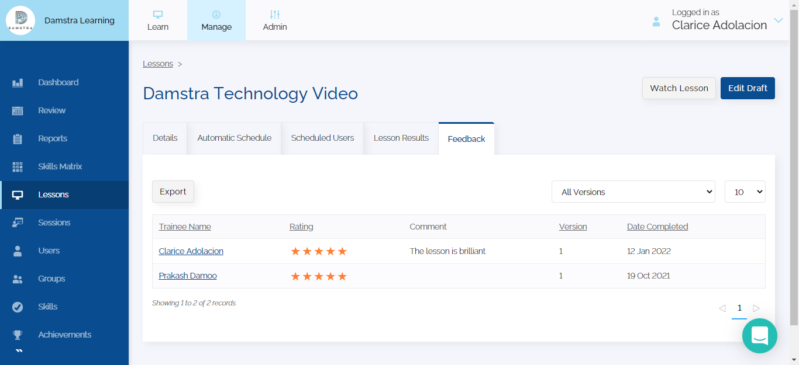Open the All Versions dropdown

[633, 192]
